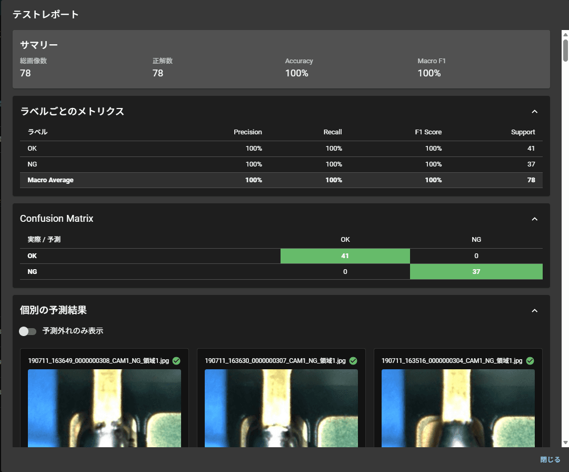This screenshot has width=569, height=472.
Task: Click the Precision column header
Action: pos(248,132)
